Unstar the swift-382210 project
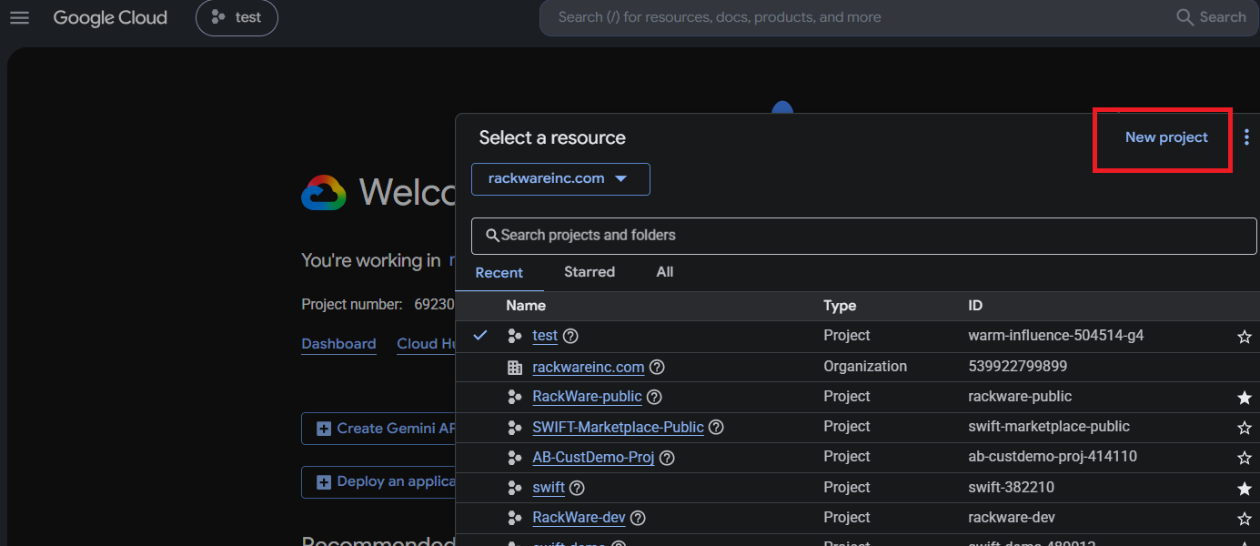 [x=1245, y=489]
